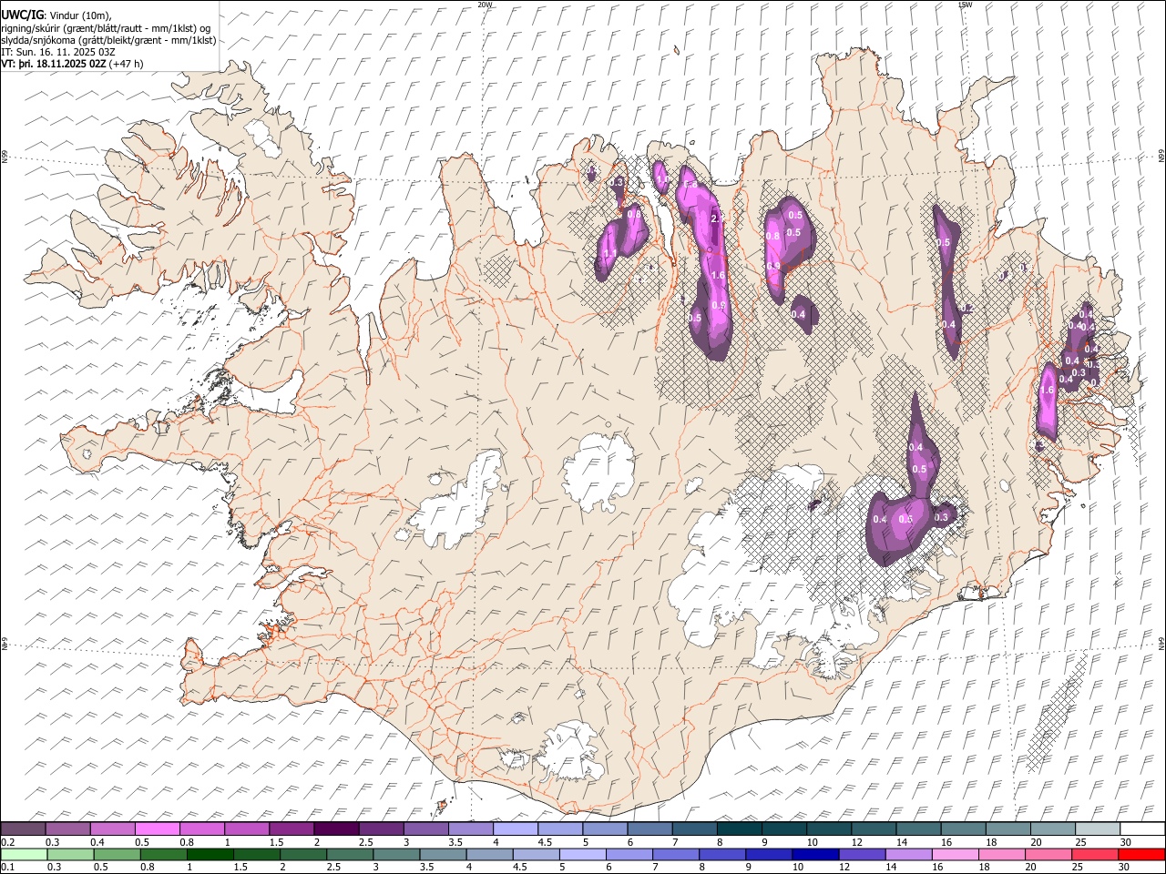Select the blue rain swatch starting at 8
1166x874 pixels.
721,854
